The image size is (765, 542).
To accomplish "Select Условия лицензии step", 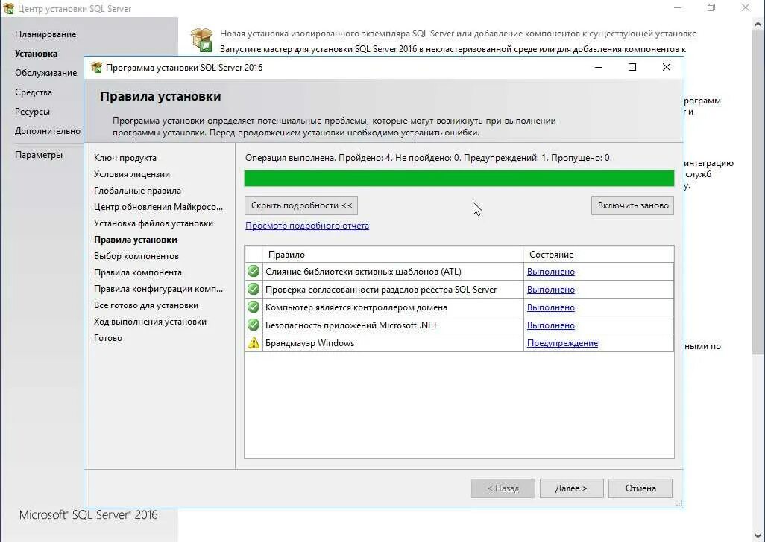I will [132, 174].
